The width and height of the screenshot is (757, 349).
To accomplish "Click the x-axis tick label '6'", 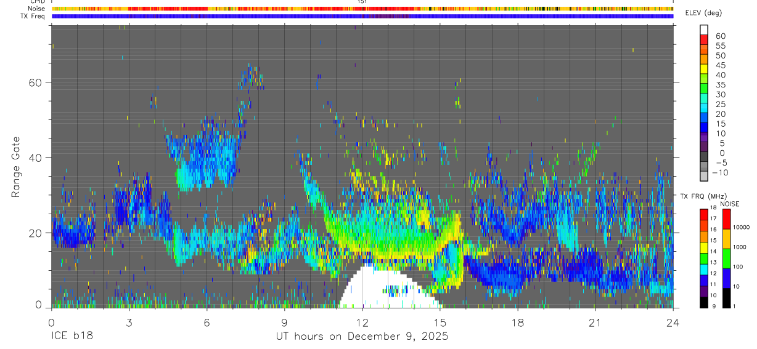I will pyautogui.click(x=207, y=323).
